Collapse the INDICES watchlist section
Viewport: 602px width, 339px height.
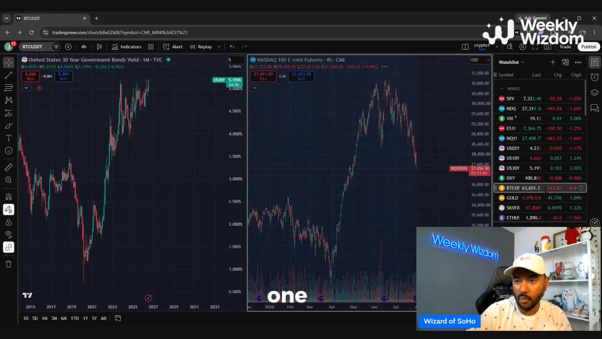pos(502,88)
